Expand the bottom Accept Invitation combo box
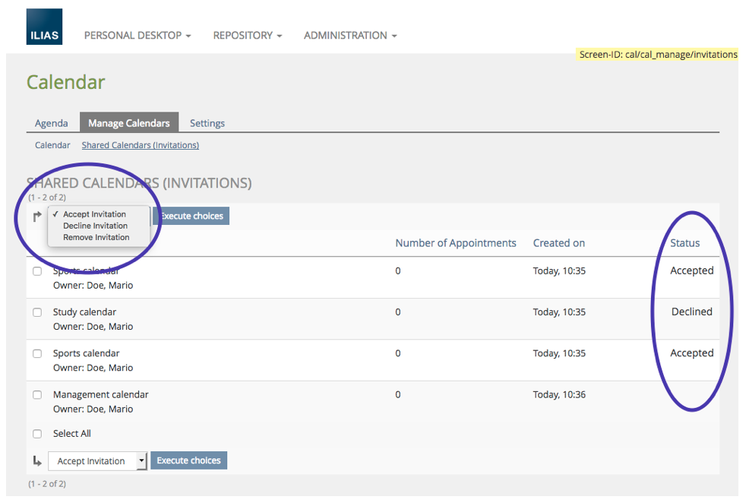The height and width of the screenshot is (503, 746). coord(97,461)
